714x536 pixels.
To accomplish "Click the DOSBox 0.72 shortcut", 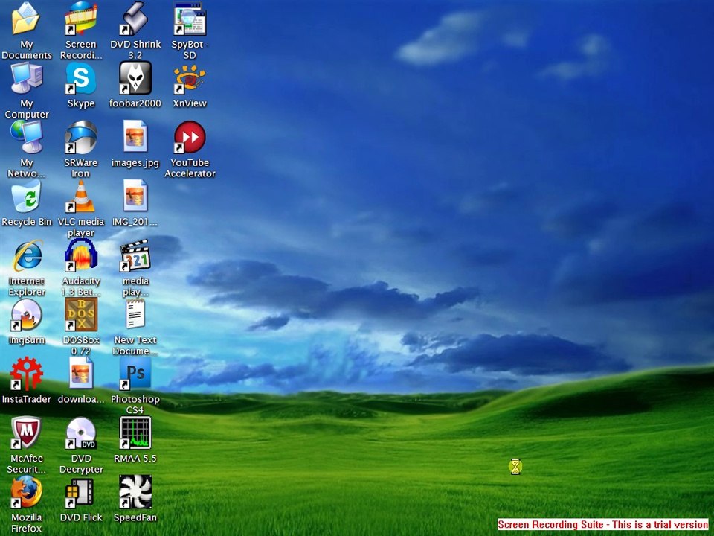I will click(81, 314).
